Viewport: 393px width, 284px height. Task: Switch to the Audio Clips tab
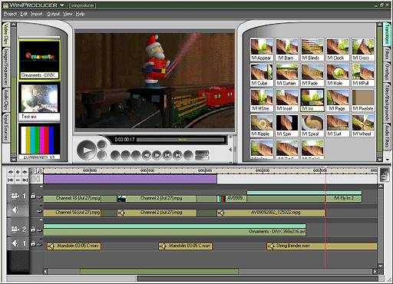pos(6,100)
